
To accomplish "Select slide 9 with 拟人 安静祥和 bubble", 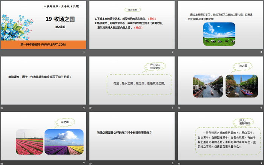I will click(x=221, y=136).
